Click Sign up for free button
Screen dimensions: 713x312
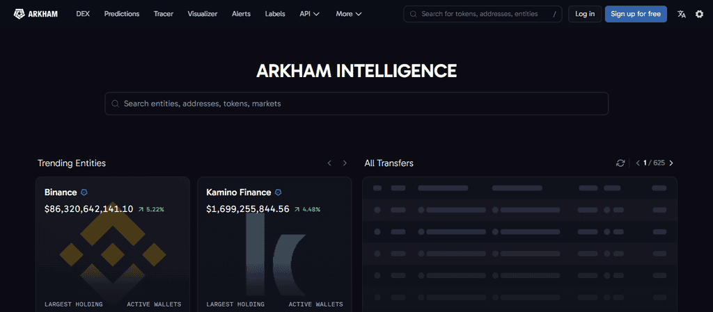tap(636, 14)
